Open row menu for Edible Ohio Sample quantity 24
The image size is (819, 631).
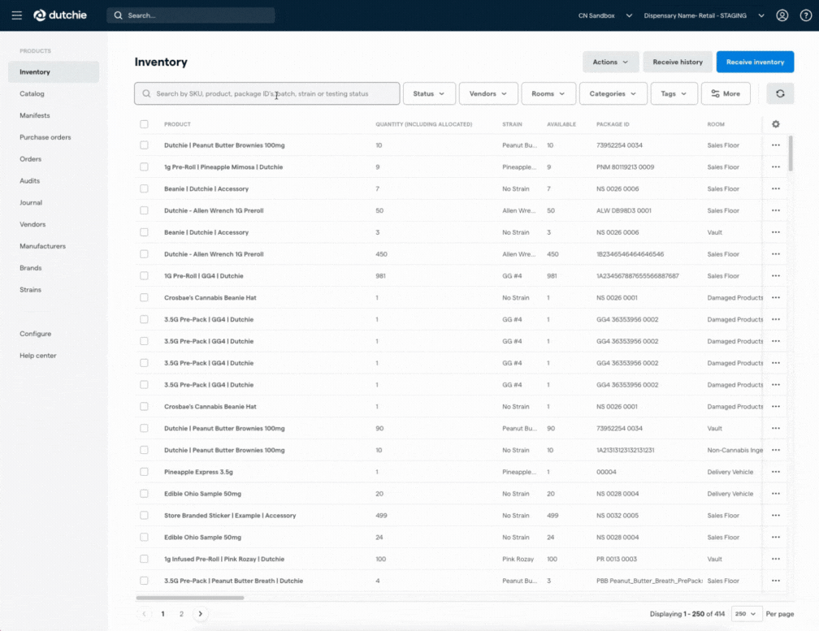776,537
